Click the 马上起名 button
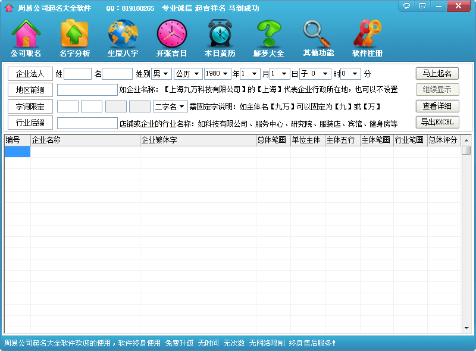The height and width of the screenshot is (351, 476). click(x=437, y=74)
